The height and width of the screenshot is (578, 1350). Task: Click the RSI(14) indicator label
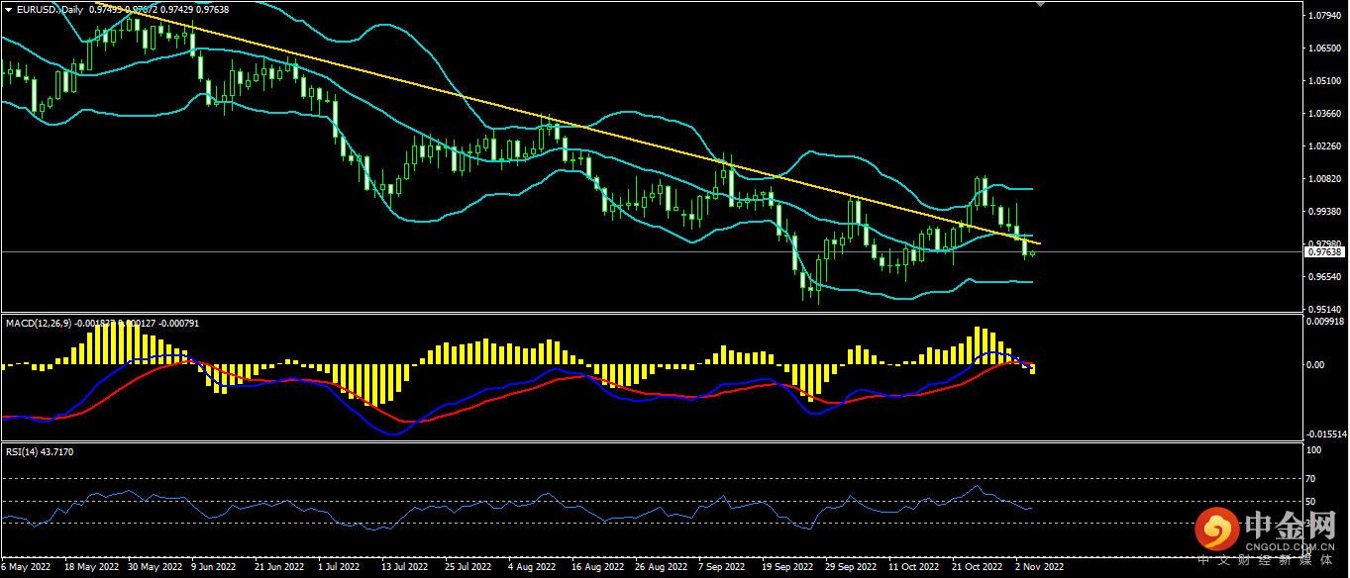tap(24, 451)
